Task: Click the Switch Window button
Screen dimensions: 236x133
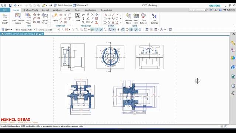Action: click(x=63, y=6)
